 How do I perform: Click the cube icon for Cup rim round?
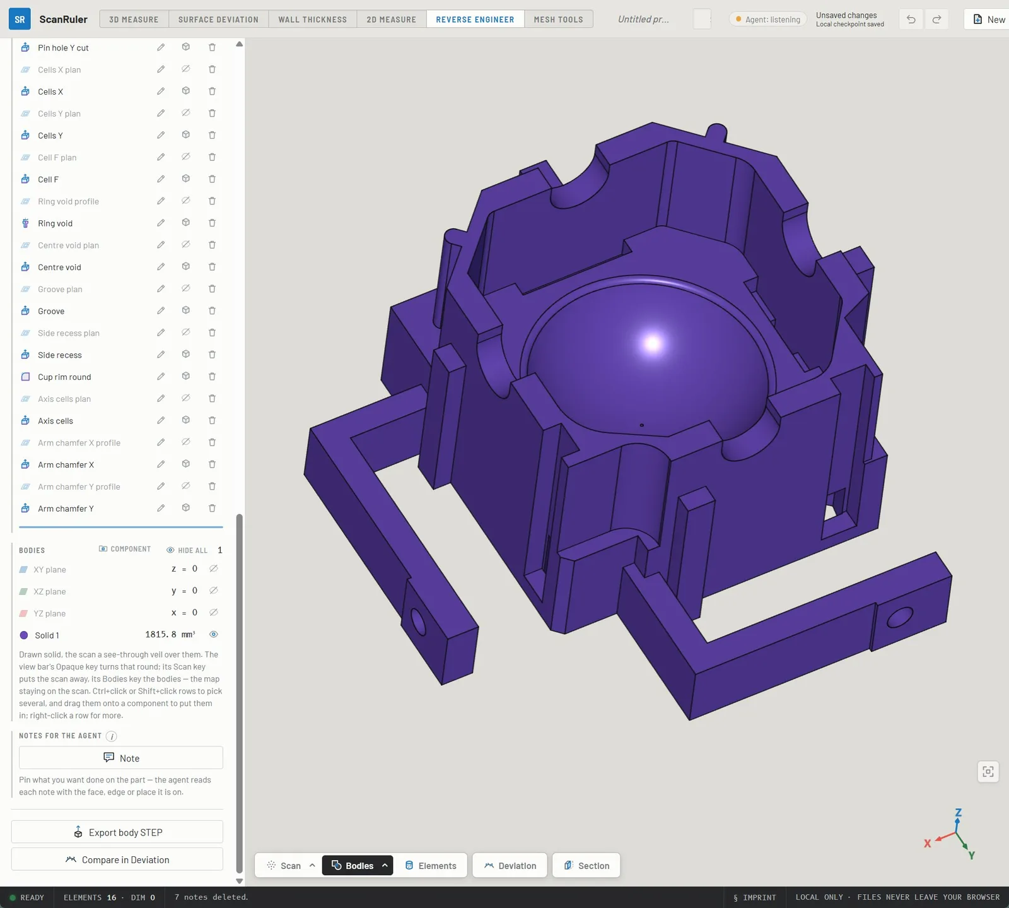click(x=186, y=377)
